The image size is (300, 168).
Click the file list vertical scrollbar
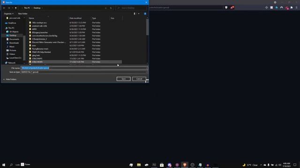(147, 27)
